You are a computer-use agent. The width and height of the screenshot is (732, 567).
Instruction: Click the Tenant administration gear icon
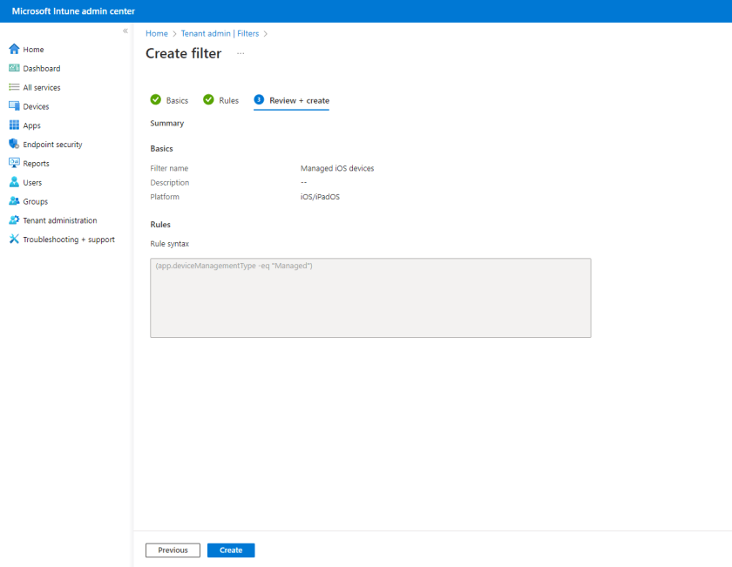(14, 219)
